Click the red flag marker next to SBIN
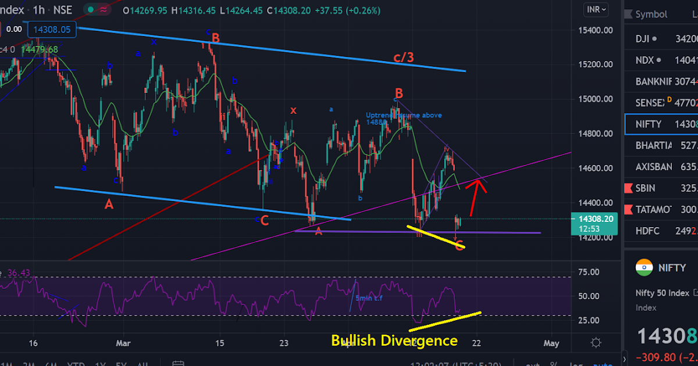Viewport: 698px width, 366px height. click(x=629, y=188)
